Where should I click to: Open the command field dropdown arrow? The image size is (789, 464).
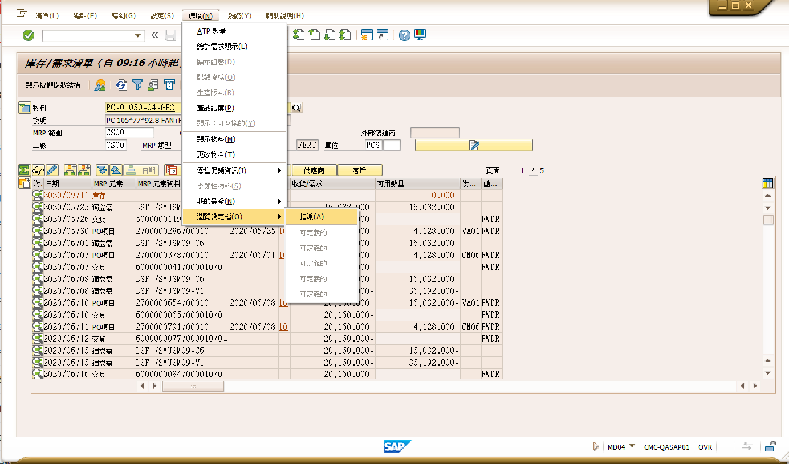(x=138, y=35)
